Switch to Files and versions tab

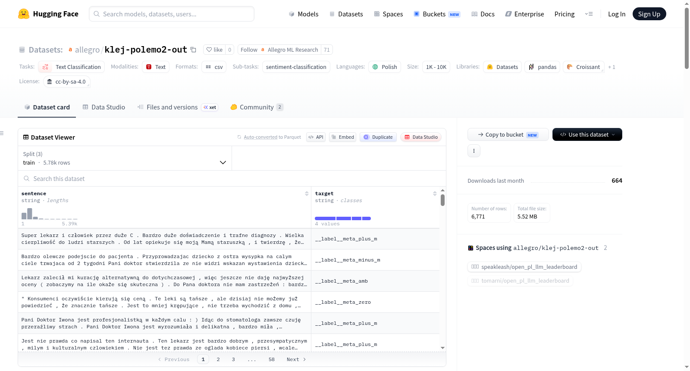tap(178, 107)
